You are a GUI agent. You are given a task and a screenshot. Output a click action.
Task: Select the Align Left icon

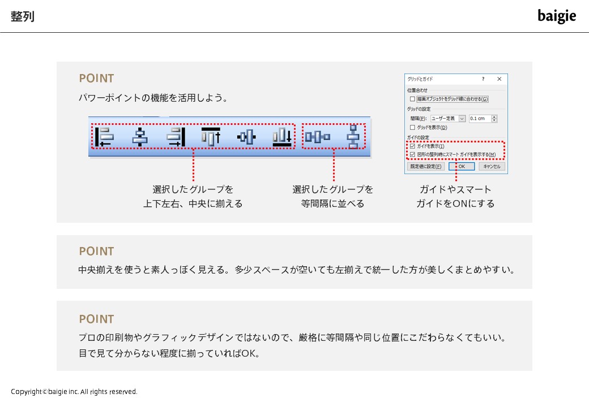click(104, 137)
